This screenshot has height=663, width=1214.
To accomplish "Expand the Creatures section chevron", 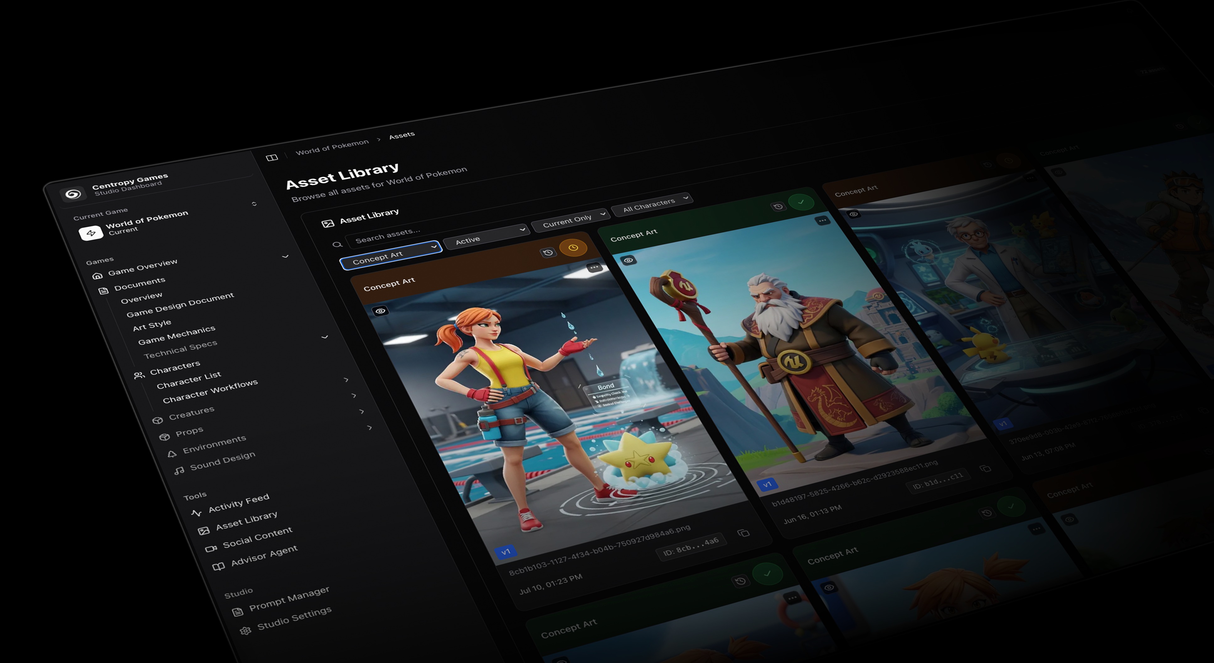I will [x=362, y=411].
